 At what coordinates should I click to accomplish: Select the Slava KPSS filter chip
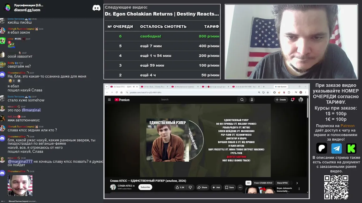point(282,183)
